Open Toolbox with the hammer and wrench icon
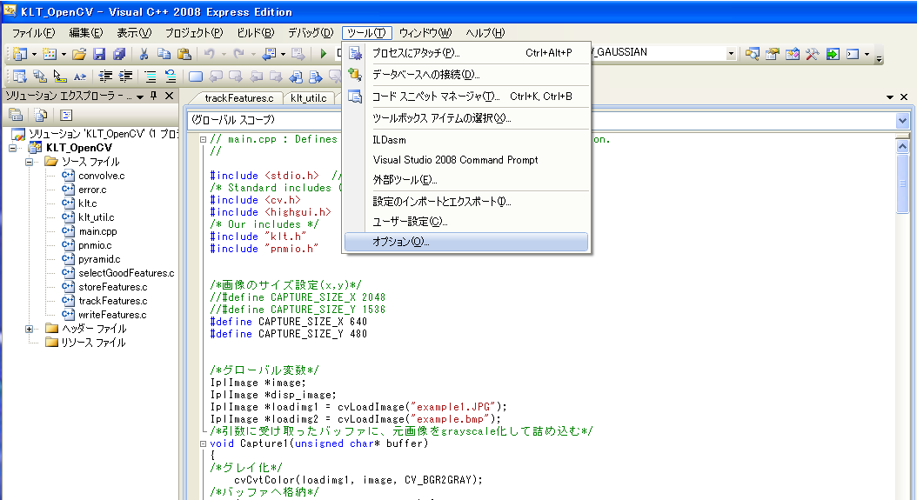917x500 pixels. [x=813, y=54]
